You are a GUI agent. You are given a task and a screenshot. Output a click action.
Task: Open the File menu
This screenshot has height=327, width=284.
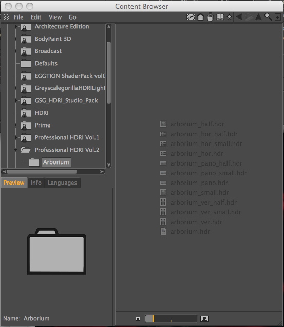18,17
